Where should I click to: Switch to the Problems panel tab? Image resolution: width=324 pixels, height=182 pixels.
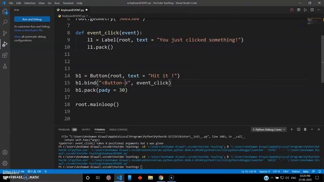tap(67, 129)
